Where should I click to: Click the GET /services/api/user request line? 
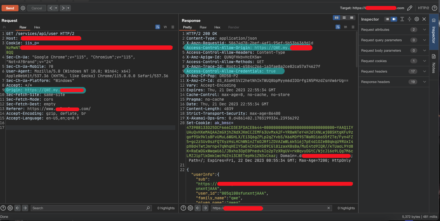coord(40,34)
